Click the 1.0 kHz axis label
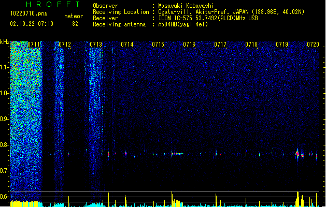326x207 pixels. click(5, 93)
